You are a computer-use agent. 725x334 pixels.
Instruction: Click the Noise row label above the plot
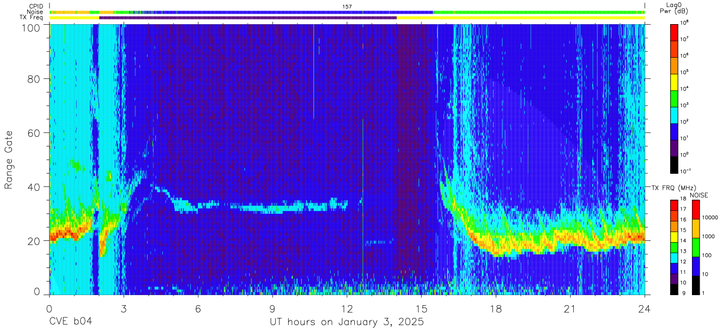pyautogui.click(x=35, y=12)
